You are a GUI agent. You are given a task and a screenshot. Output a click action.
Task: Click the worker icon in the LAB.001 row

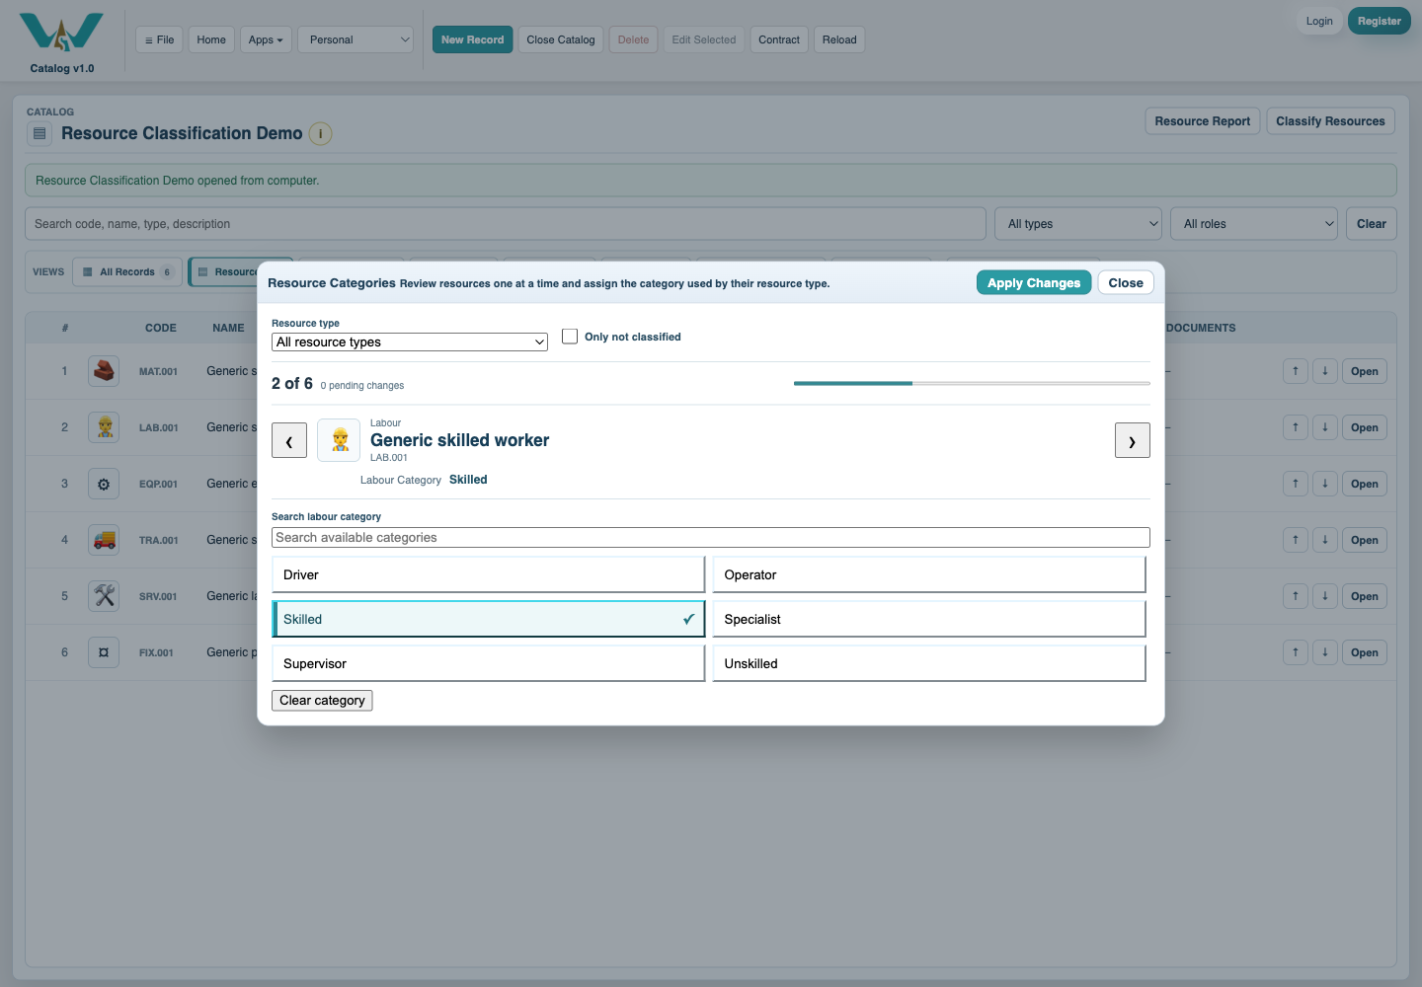click(104, 427)
